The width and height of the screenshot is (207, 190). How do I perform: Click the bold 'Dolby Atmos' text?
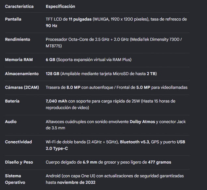coord(142,122)
